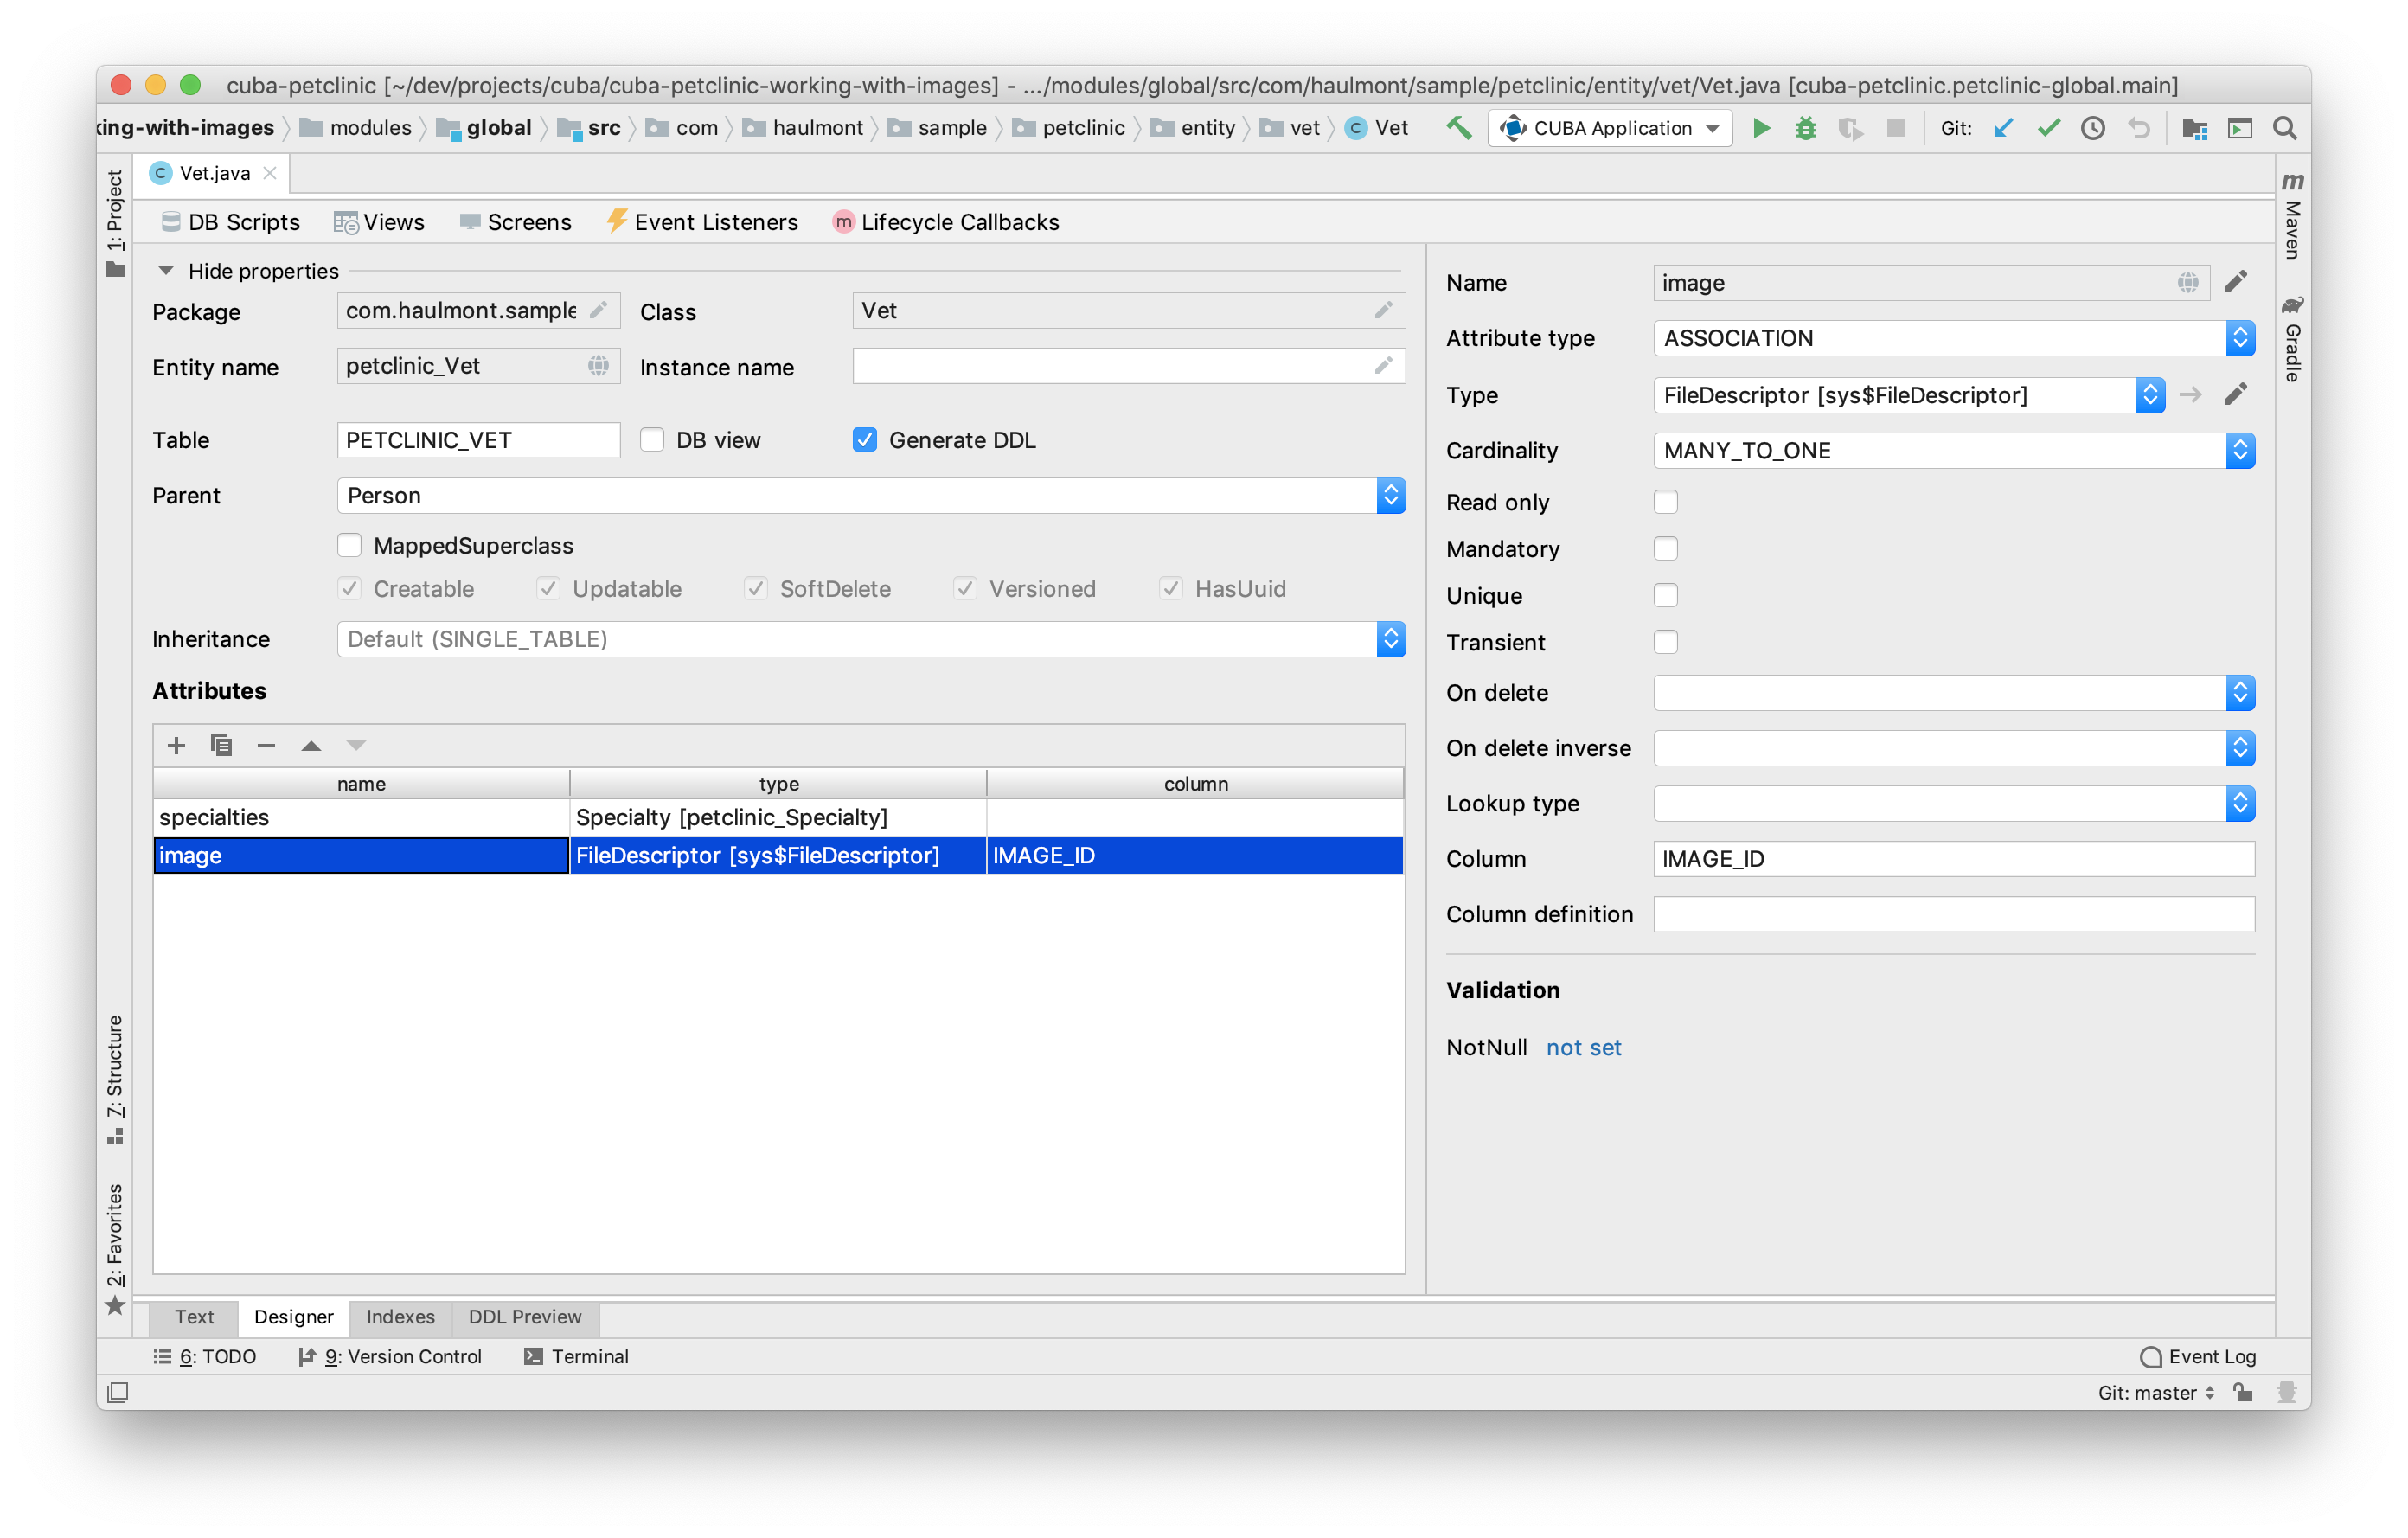The image size is (2408, 1538).
Task: Open the Type FileDescriptor dropdown
Action: [x=1909, y=395]
